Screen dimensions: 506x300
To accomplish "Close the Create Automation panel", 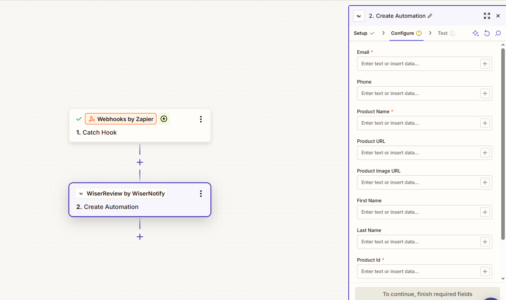I will 498,16.
